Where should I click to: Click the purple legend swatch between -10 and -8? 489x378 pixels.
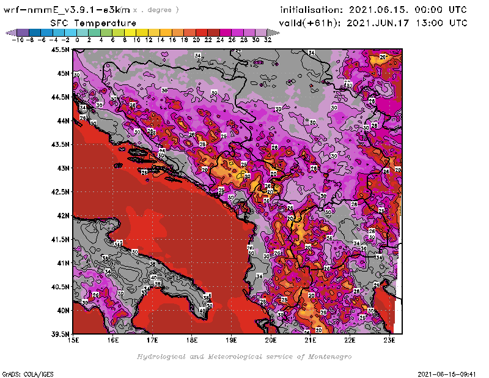pyautogui.click(x=23, y=33)
